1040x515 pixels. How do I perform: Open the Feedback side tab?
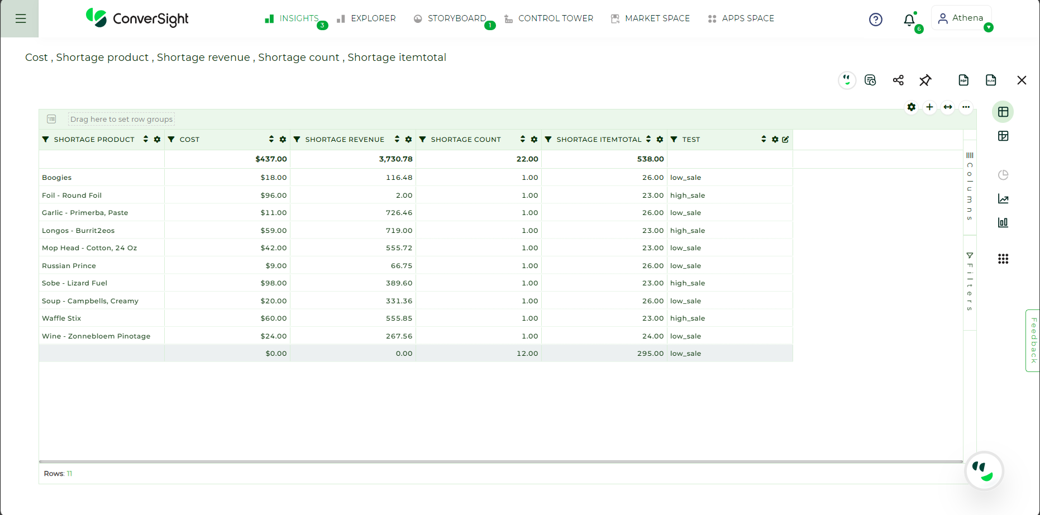1033,340
